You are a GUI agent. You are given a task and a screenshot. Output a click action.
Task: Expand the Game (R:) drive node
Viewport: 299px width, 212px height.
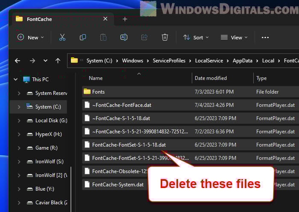[19, 148]
